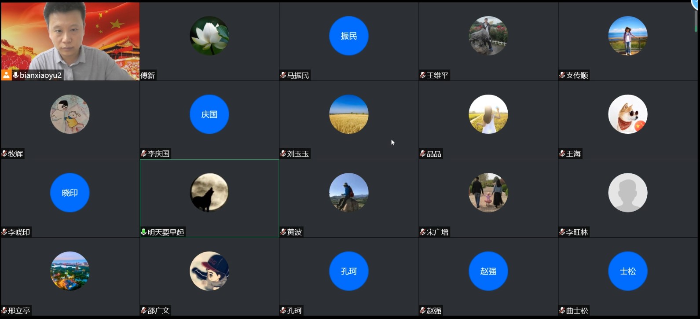Click the 赵强 name label

click(434, 310)
